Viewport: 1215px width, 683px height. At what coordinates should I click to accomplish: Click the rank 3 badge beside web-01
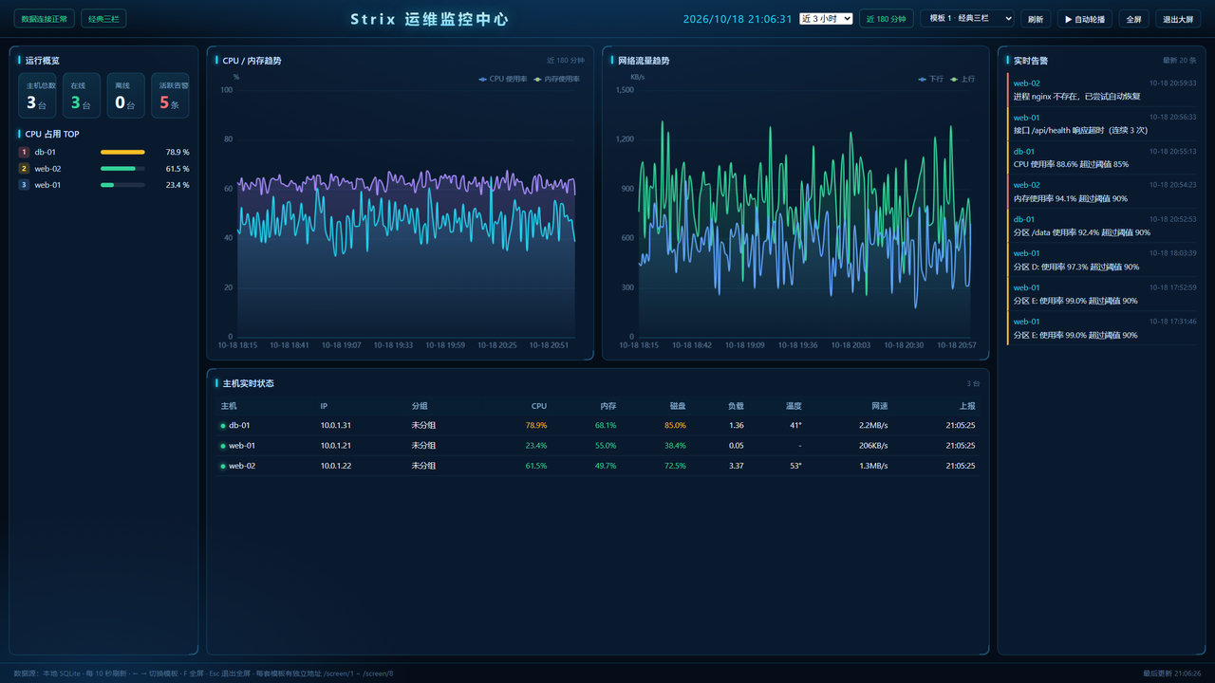(24, 185)
